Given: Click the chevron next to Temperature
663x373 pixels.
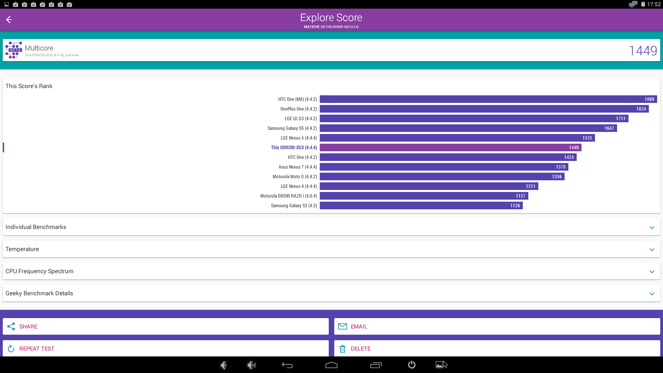Looking at the screenshot, I should point(652,250).
